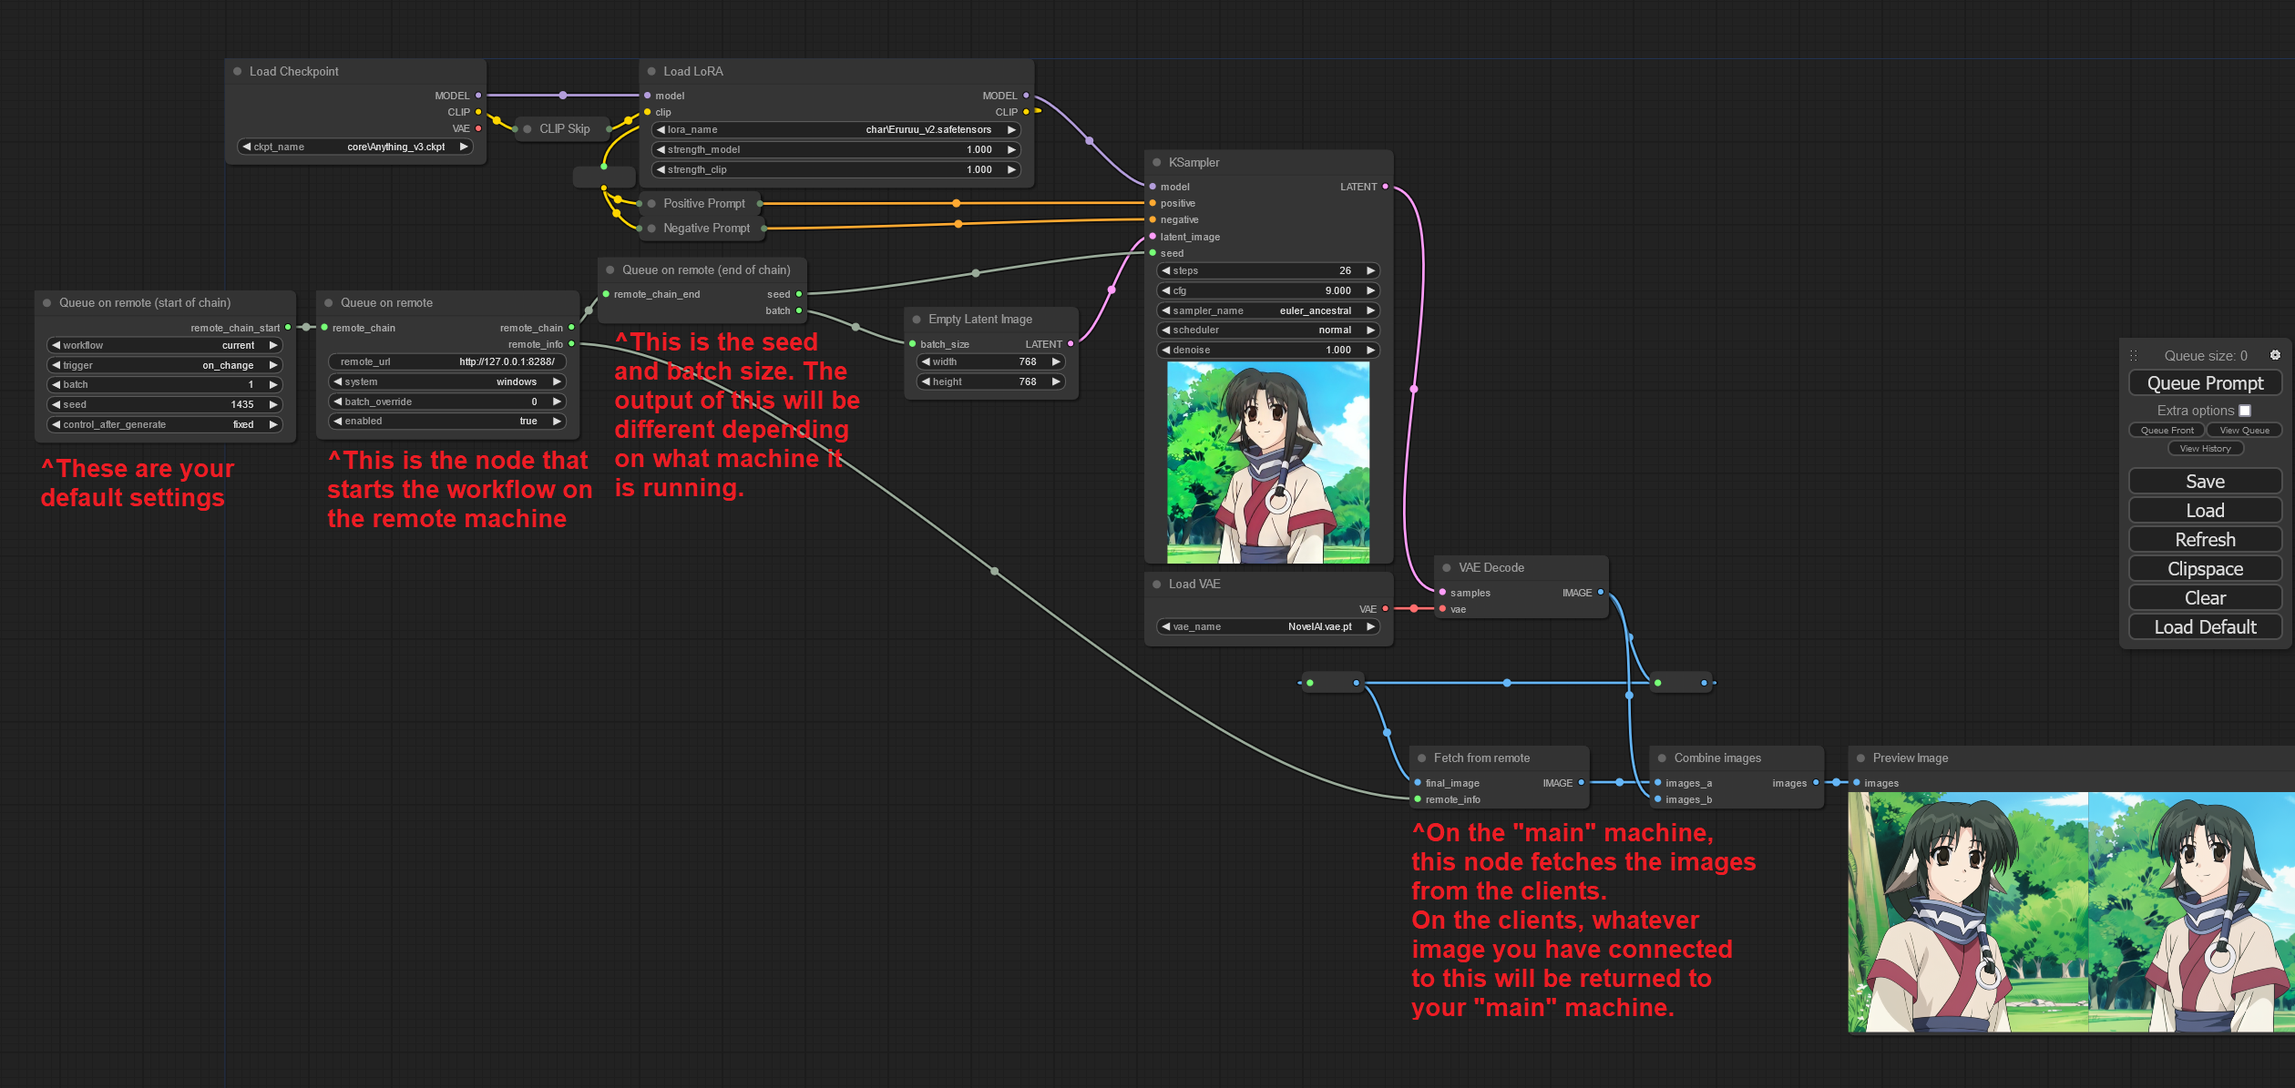The width and height of the screenshot is (2295, 1088).
Task: Collapse the Load Checkpoint node dot
Action: (237, 71)
